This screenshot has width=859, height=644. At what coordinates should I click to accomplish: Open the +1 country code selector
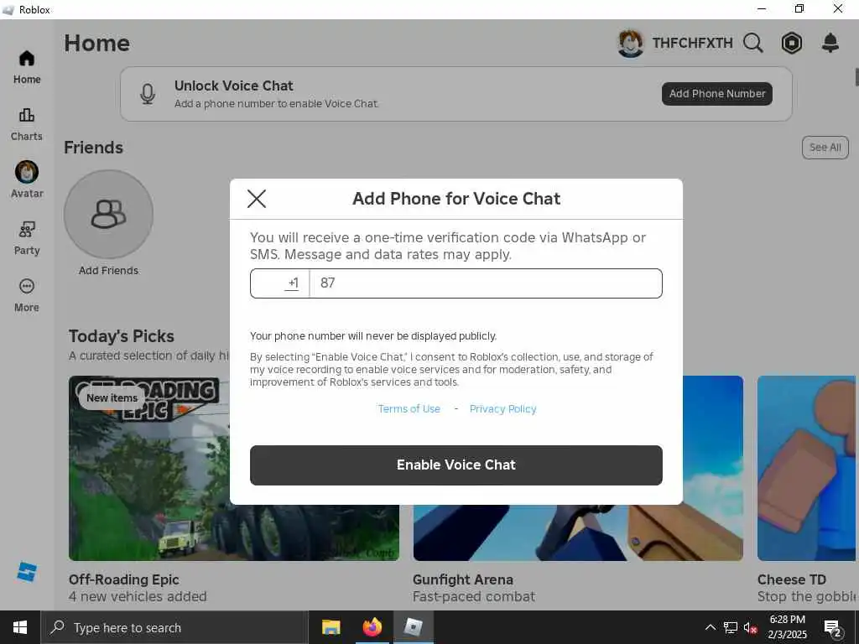pos(280,283)
